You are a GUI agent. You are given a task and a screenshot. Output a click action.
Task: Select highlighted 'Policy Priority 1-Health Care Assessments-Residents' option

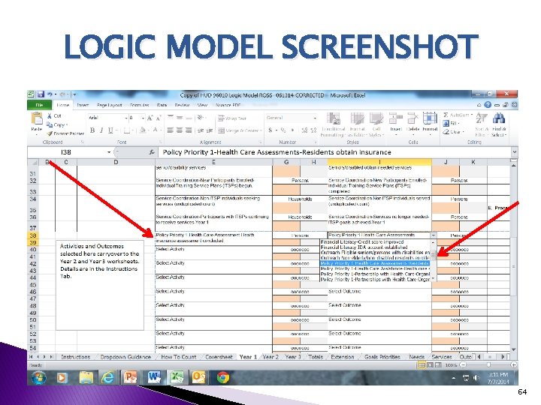[375, 263]
